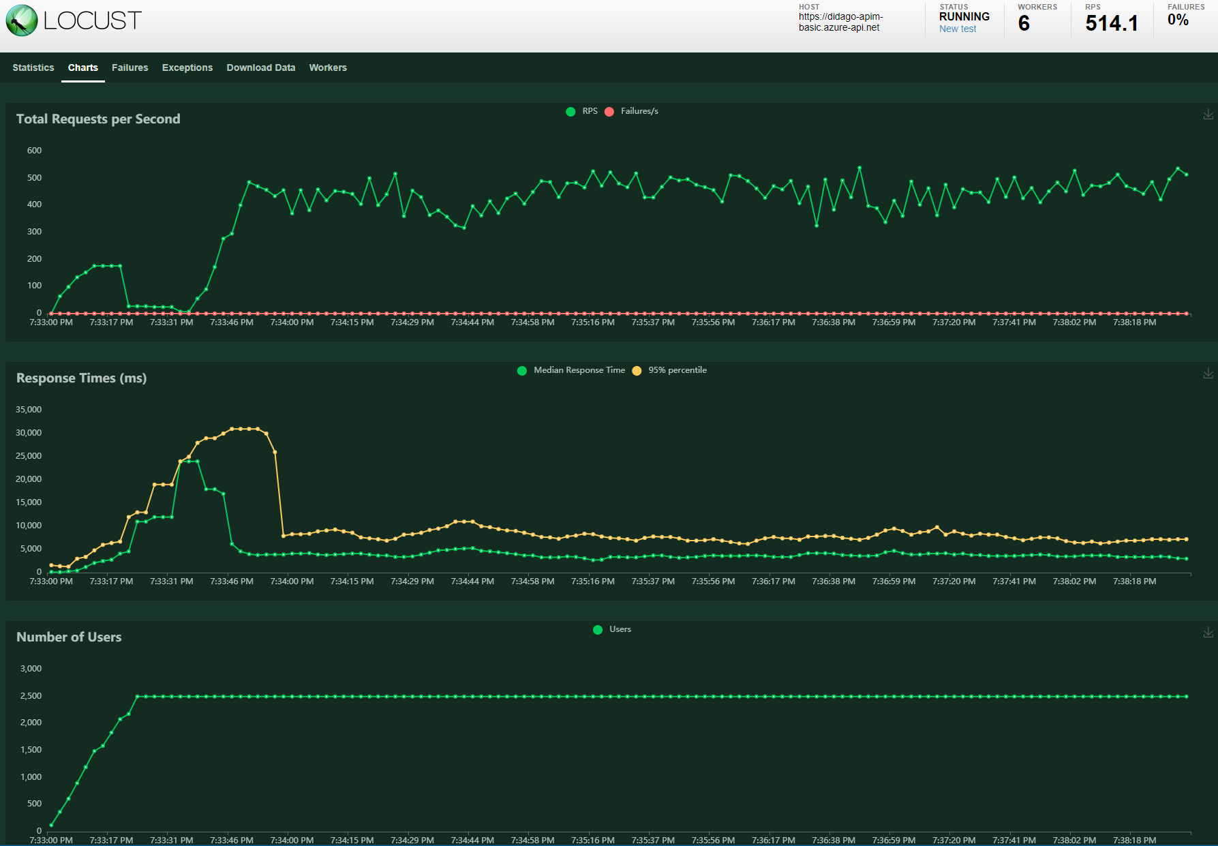Click the 514.1 RPS counter value
1218x846 pixels.
[1111, 23]
